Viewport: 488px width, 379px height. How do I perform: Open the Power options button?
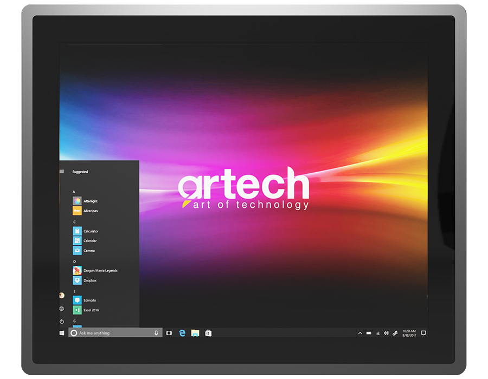coord(62,322)
